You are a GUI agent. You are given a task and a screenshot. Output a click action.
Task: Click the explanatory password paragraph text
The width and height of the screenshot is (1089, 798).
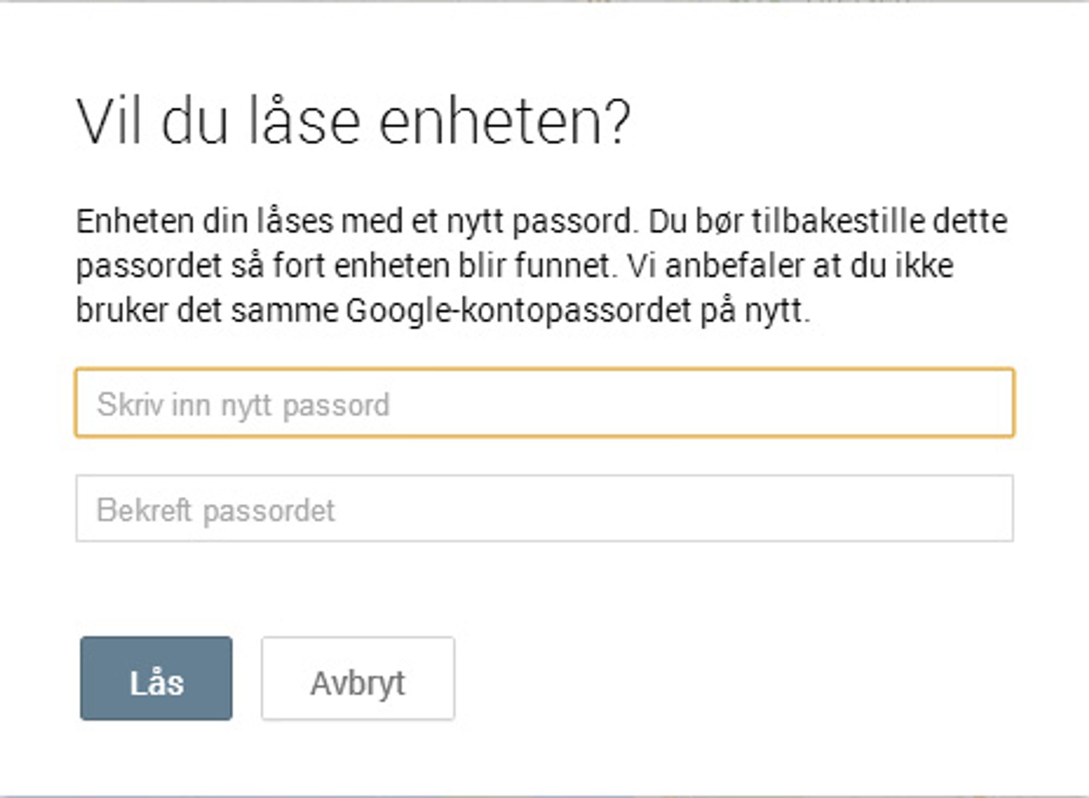(542, 266)
